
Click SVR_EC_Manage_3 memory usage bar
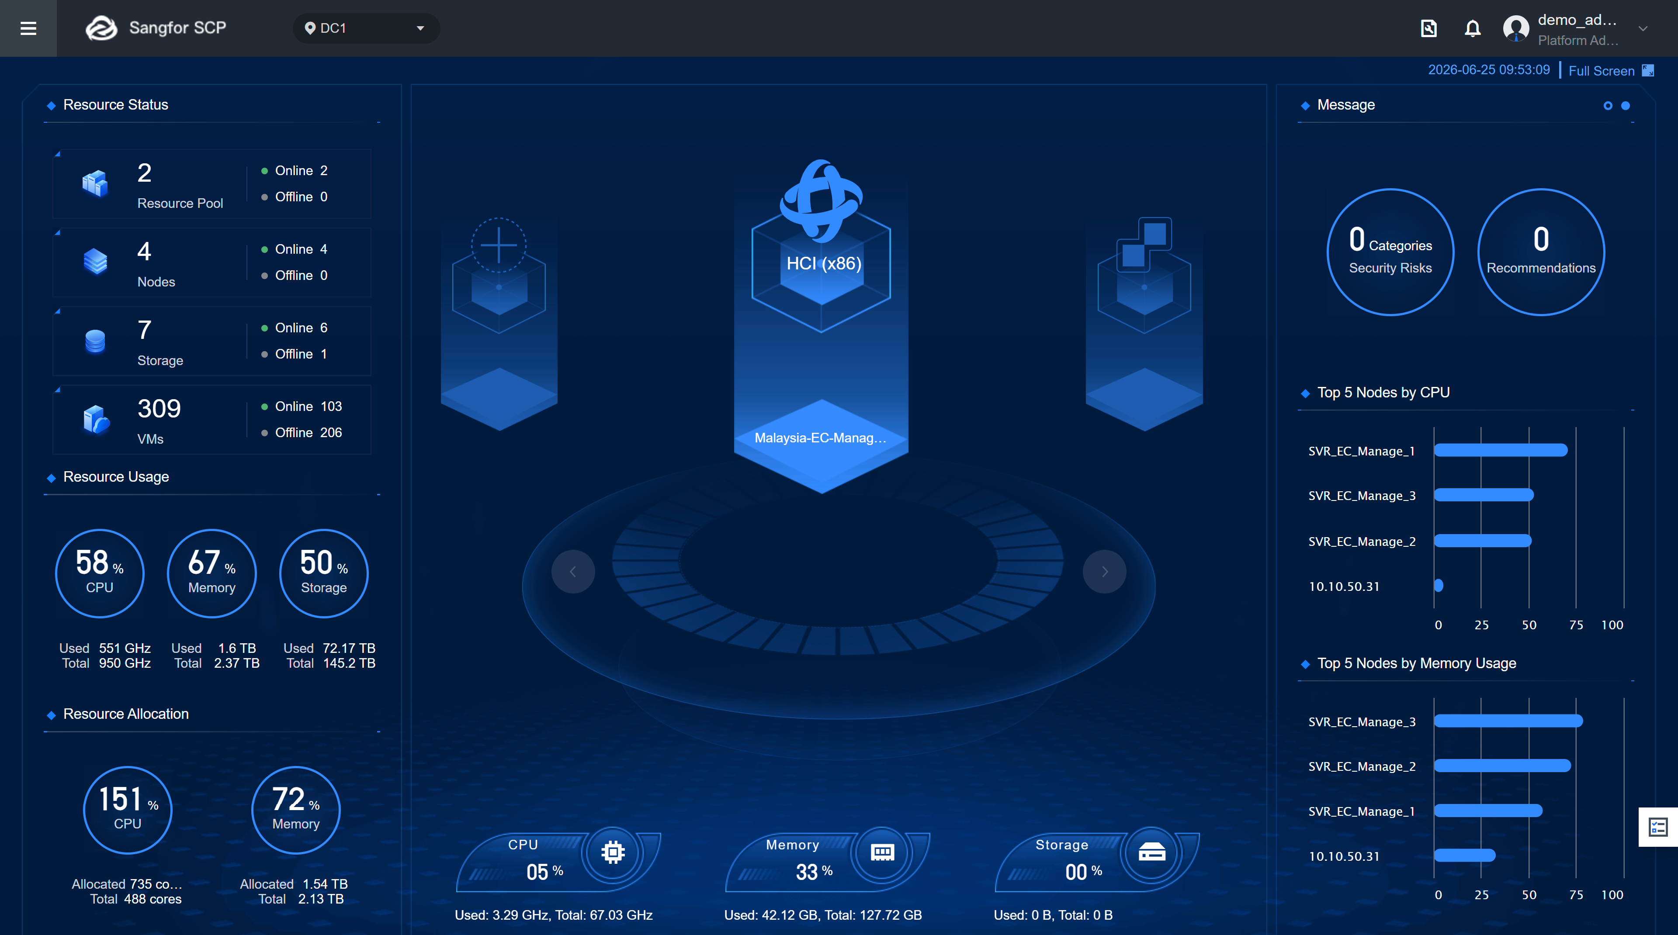pos(1508,721)
